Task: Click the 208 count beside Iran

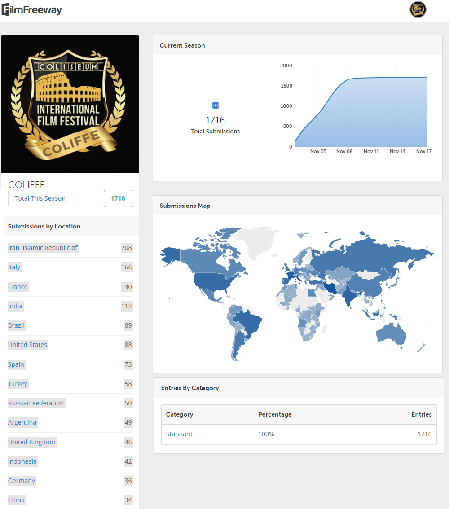Action: [x=126, y=248]
